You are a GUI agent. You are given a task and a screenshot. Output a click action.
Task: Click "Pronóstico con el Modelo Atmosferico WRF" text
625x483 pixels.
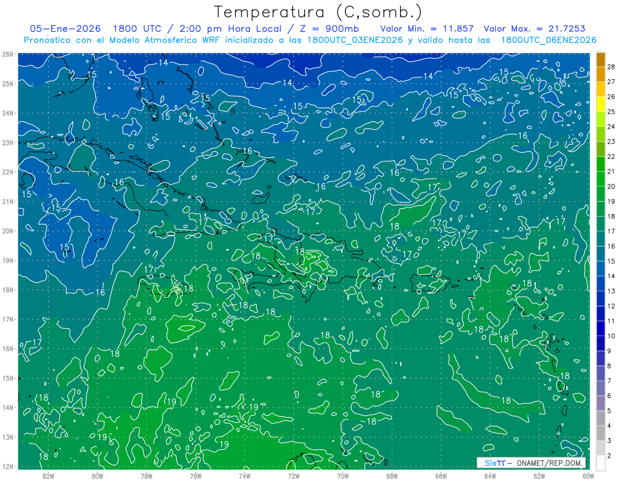123,40
